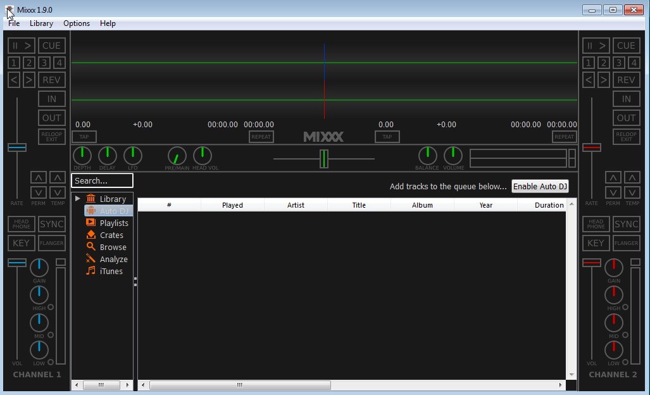Image resolution: width=650 pixels, height=395 pixels.
Task: Click the Enable Auto DJ button
Action: pos(540,186)
